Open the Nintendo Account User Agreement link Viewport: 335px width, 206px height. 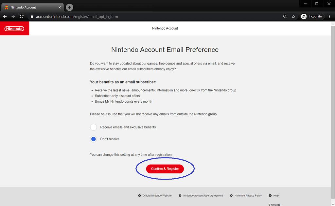pos(203,196)
